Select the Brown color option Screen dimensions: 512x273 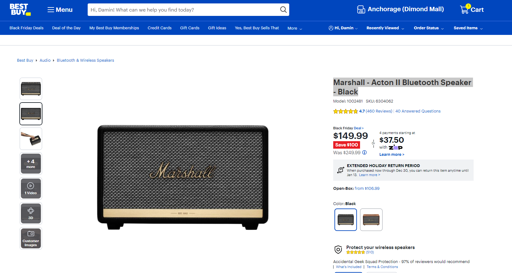click(x=371, y=220)
